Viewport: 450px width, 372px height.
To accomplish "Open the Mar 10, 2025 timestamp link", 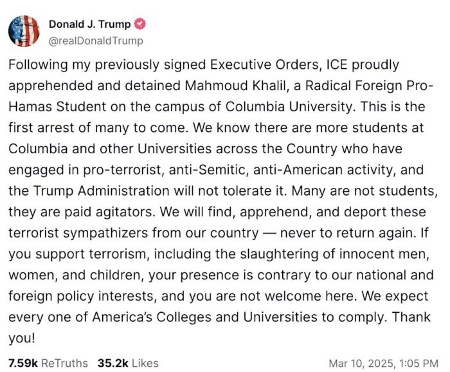I will (x=384, y=363).
